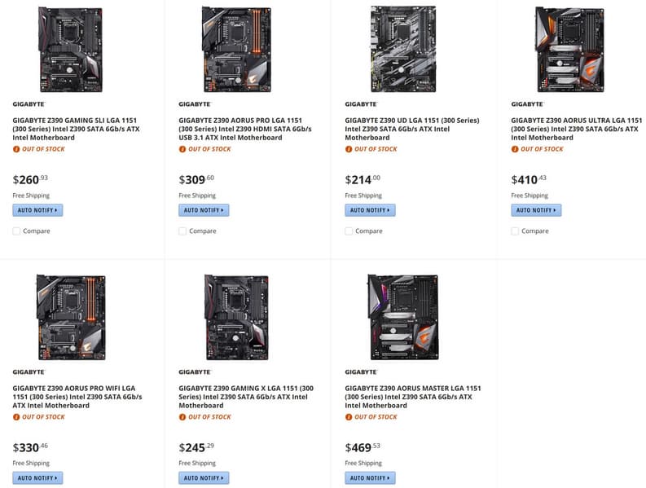Check Compare box for Z390 GAMING SLI
Screen dimensions: 646x488
point(17,231)
